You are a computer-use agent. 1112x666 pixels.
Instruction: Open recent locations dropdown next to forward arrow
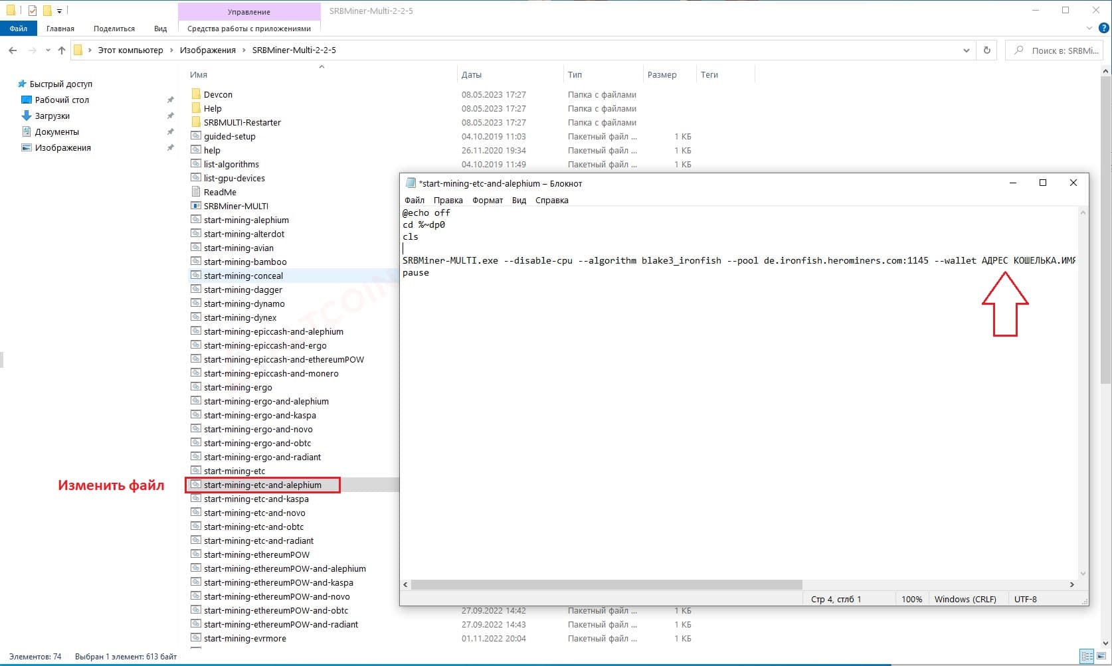click(48, 50)
